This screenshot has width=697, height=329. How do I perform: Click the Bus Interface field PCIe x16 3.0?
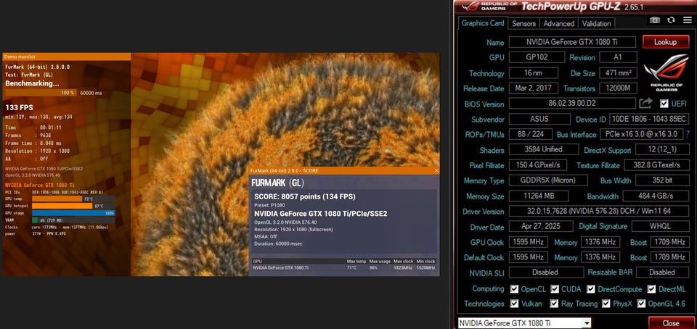(641, 134)
